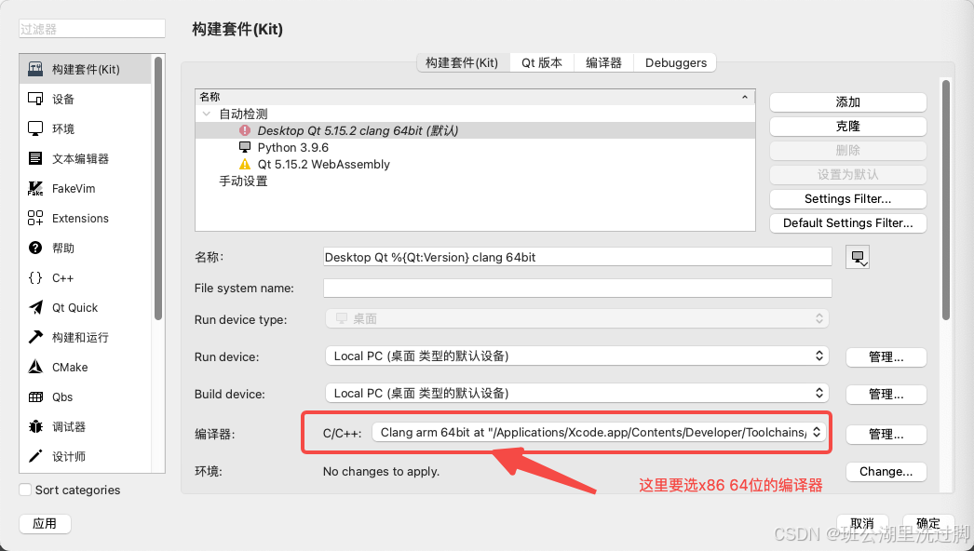The image size is (974, 551).
Task: Select the Qt 5.15.2 WebAssembly kit row
Action: coord(475,164)
